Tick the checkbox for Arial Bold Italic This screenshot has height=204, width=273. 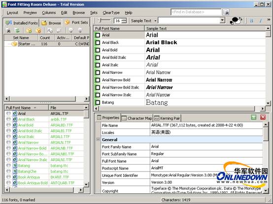coord(98,58)
